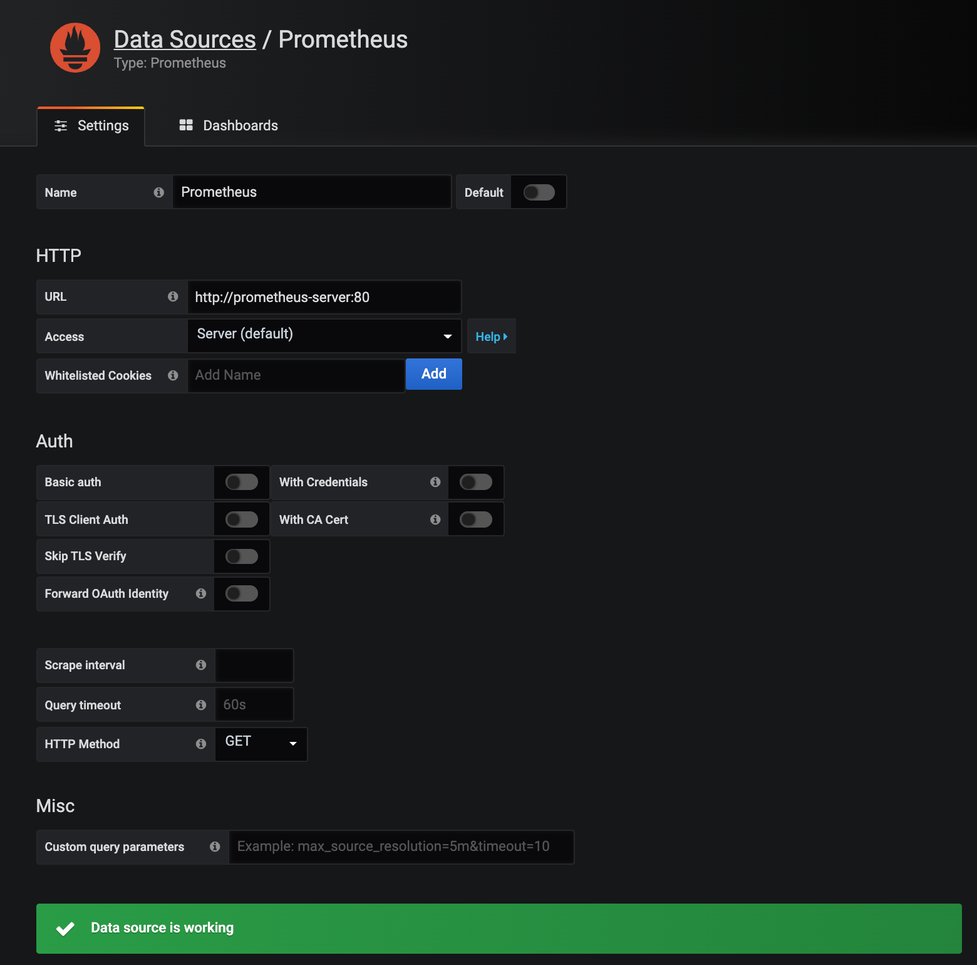977x965 pixels.
Task: Click the Query timeout info icon
Action: click(200, 704)
